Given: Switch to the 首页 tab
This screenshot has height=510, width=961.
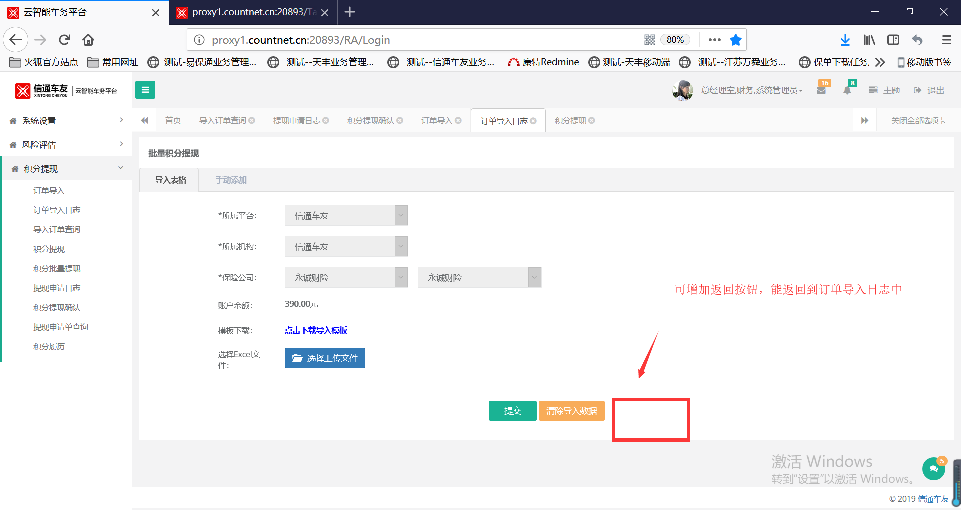Looking at the screenshot, I should (x=173, y=120).
